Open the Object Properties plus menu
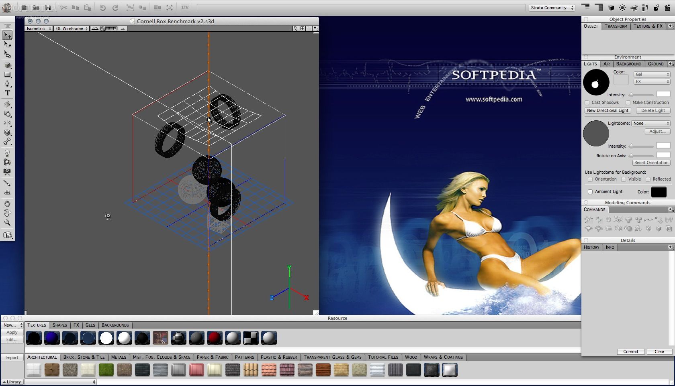Image resolution: width=675 pixels, height=386 pixels. [670, 26]
